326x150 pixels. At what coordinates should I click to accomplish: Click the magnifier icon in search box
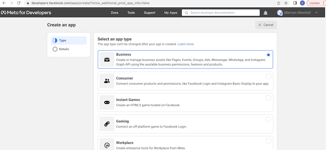pos(186,13)
